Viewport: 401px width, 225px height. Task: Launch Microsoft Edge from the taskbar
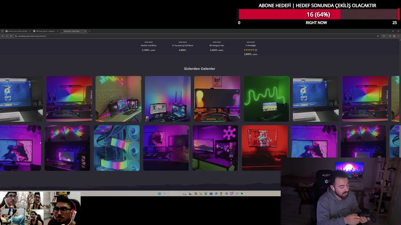(x=206, y=193)
